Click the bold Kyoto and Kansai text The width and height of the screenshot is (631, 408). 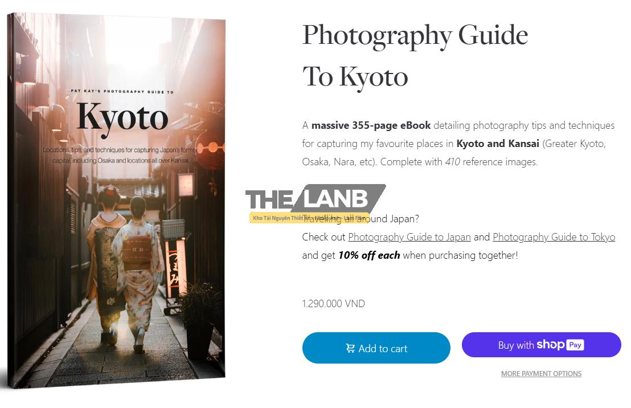click(497, 144)
